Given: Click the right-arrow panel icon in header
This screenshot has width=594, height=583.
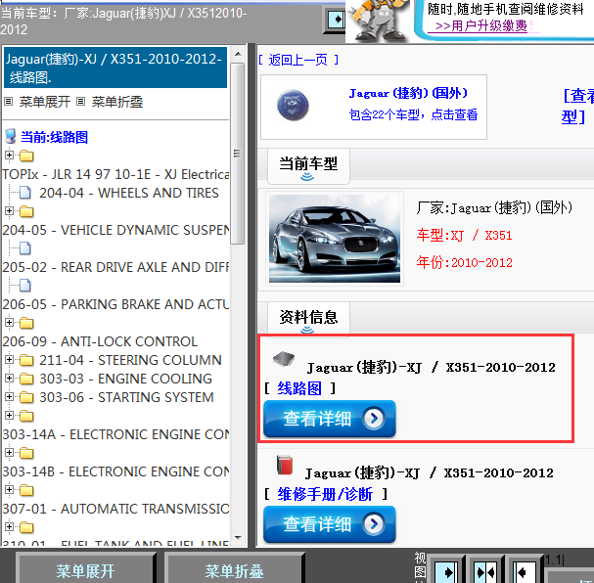Looking at the screenshot, I should coord(336,20).
